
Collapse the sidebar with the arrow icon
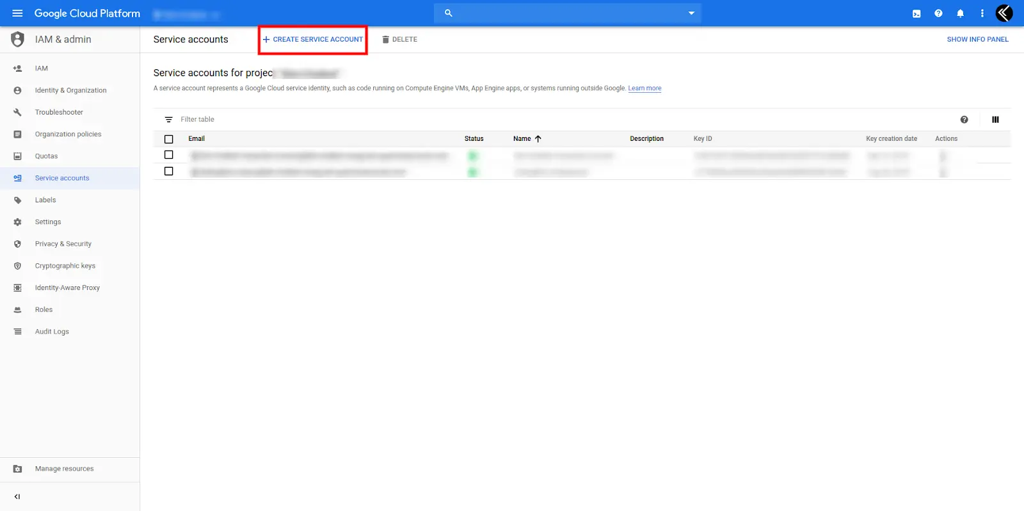click(x=17, y=496)
